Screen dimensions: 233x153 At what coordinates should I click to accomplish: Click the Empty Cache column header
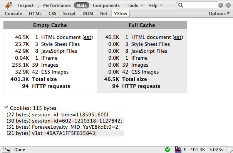click(50, 25)
